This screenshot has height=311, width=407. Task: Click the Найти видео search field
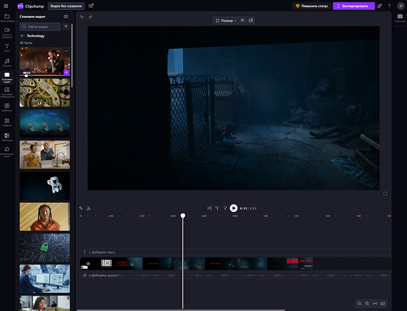41,26
